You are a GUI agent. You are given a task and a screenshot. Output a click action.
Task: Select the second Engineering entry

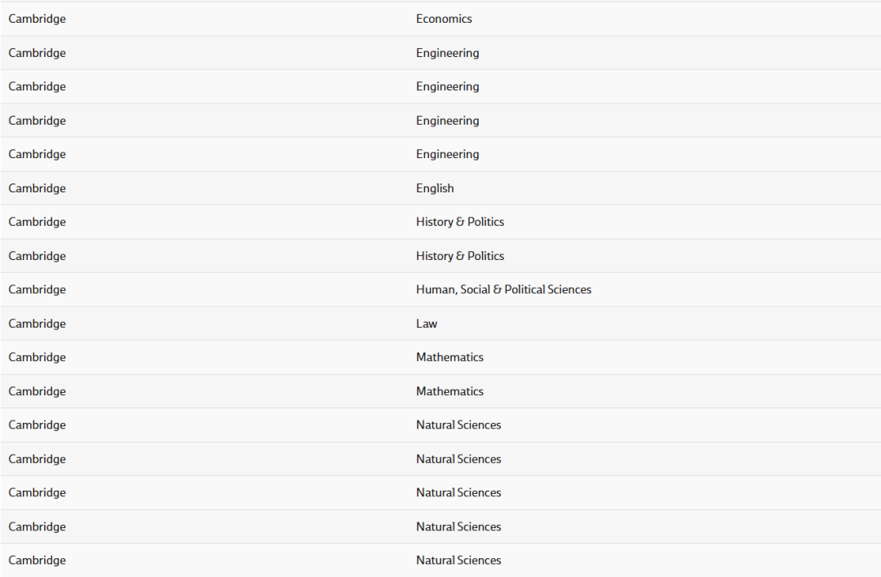[447, 86]
